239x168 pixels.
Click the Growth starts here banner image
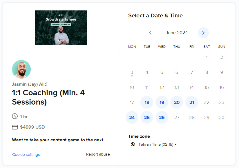point(61,28)
